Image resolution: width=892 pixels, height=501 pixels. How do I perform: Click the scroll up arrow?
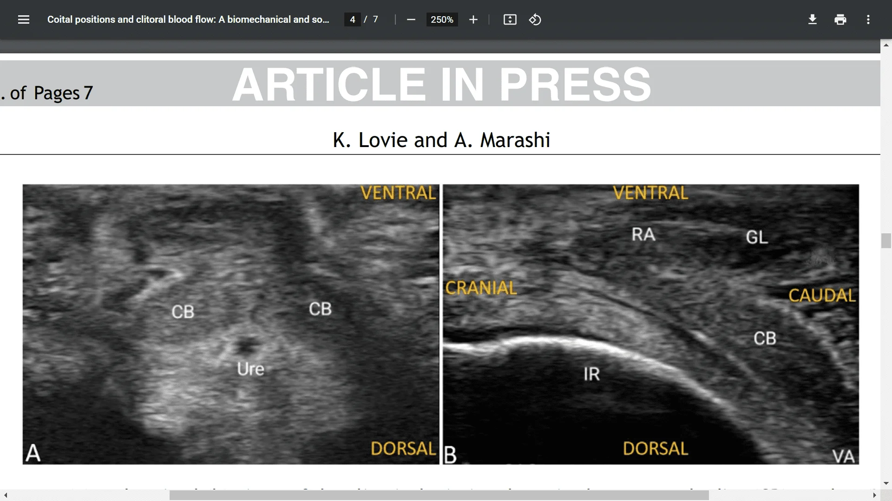pyautogui.click(x=886, y=45)
